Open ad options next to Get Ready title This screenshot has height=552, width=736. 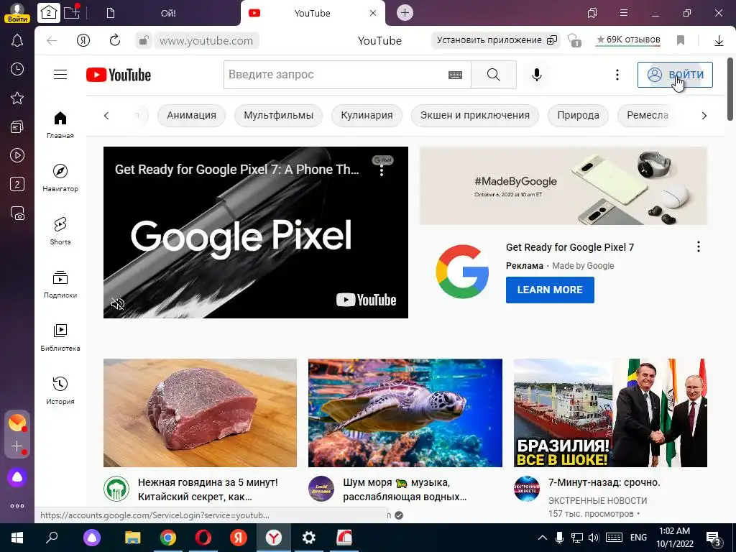coord(699,247)
